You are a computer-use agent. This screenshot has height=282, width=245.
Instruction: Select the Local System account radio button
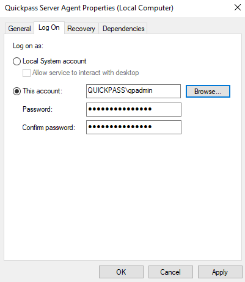click(x=16, y=61)
